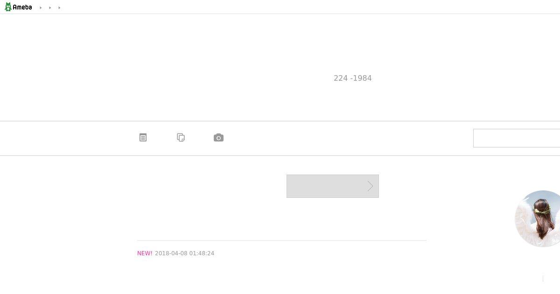Click the gray rectangular next button
Screen dimensions: 560x294
(x=333, y=186)
